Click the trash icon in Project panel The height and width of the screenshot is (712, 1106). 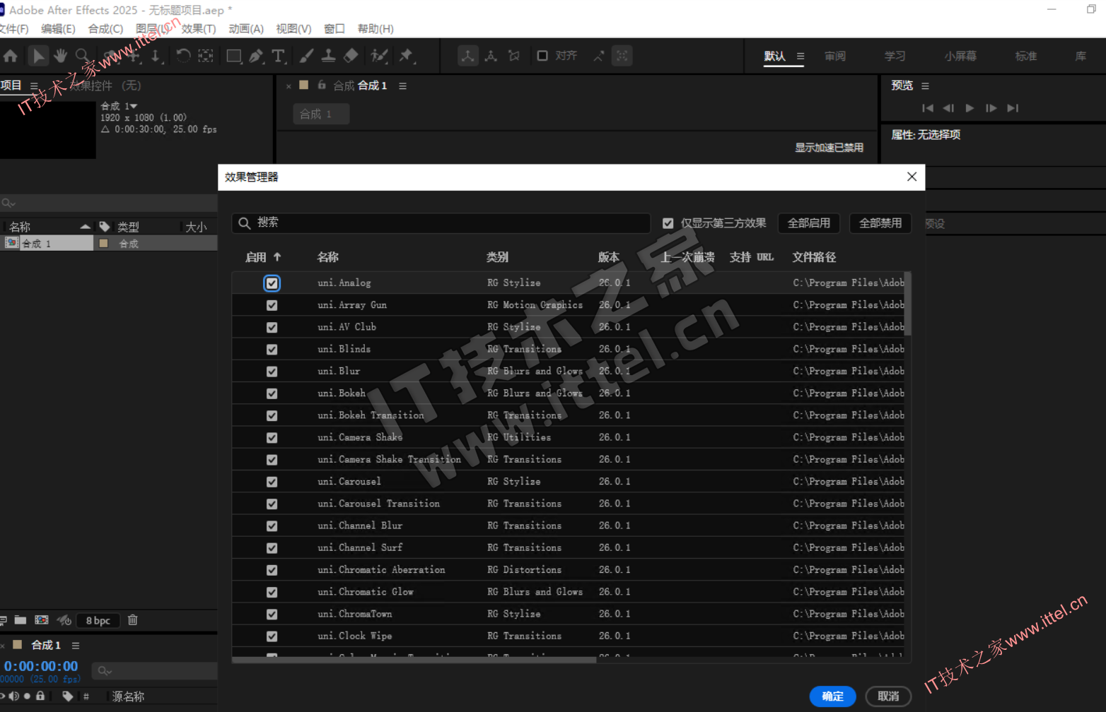[x=132, y=620]
